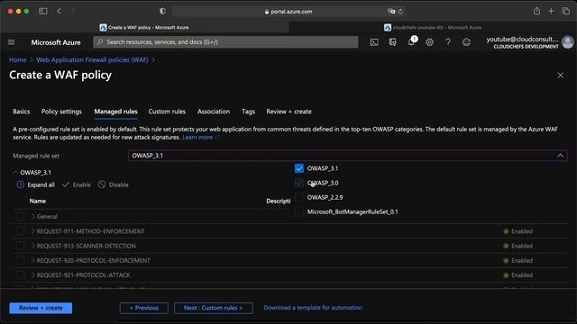
Task: Switch to the Basics tab
Action: pos(22,112)
